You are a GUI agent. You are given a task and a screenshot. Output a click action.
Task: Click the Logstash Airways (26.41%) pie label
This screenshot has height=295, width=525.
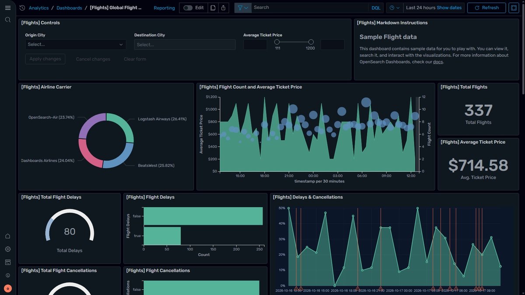(x=162, y=119)
